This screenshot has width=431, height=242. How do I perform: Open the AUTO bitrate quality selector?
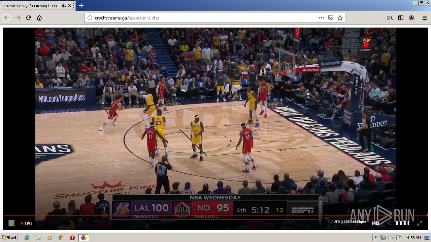point(349,222)
